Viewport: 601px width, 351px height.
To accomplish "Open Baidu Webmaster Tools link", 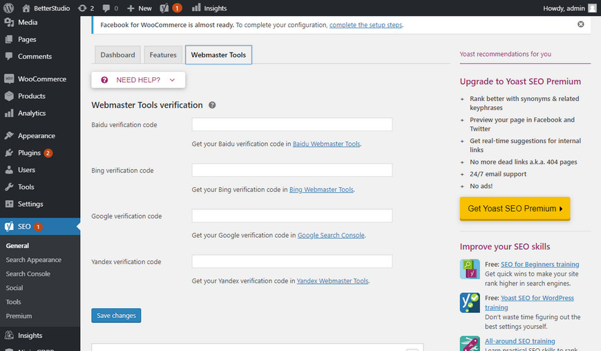I will click(x=326, y=144).
